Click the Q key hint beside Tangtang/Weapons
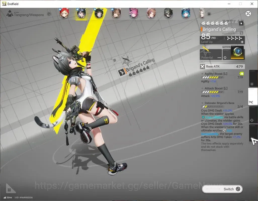258x201 pixels. pos(49,14)
